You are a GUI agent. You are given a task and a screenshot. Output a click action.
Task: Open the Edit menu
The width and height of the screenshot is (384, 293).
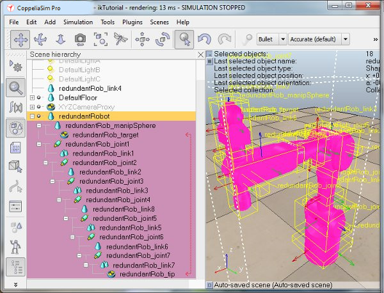click(31, 22)
